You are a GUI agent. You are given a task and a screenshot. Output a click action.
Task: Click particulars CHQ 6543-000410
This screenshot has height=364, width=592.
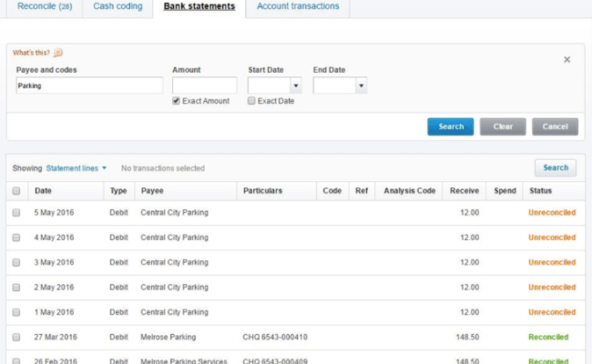tap(275, 338)
